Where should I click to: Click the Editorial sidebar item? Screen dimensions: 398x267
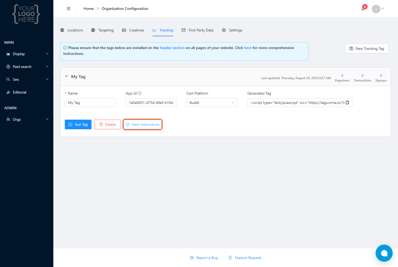coord(19,92)
